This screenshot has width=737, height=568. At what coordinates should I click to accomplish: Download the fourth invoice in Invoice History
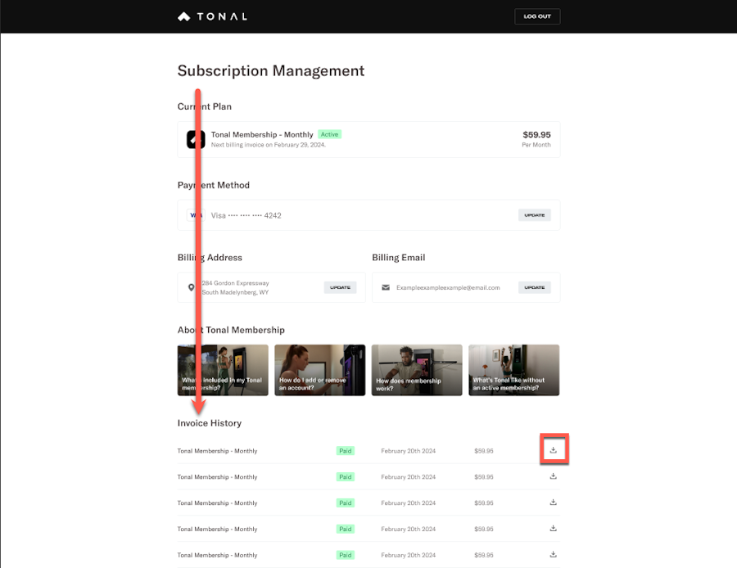point(554,529)
